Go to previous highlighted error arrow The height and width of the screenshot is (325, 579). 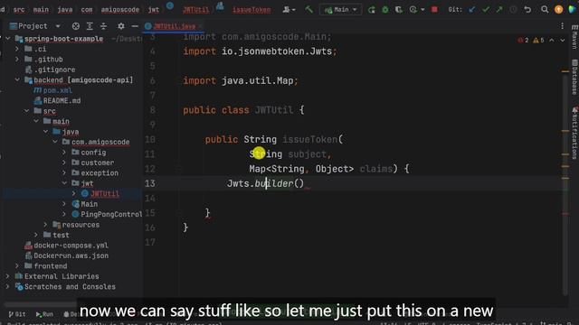[x=551, y=40]
